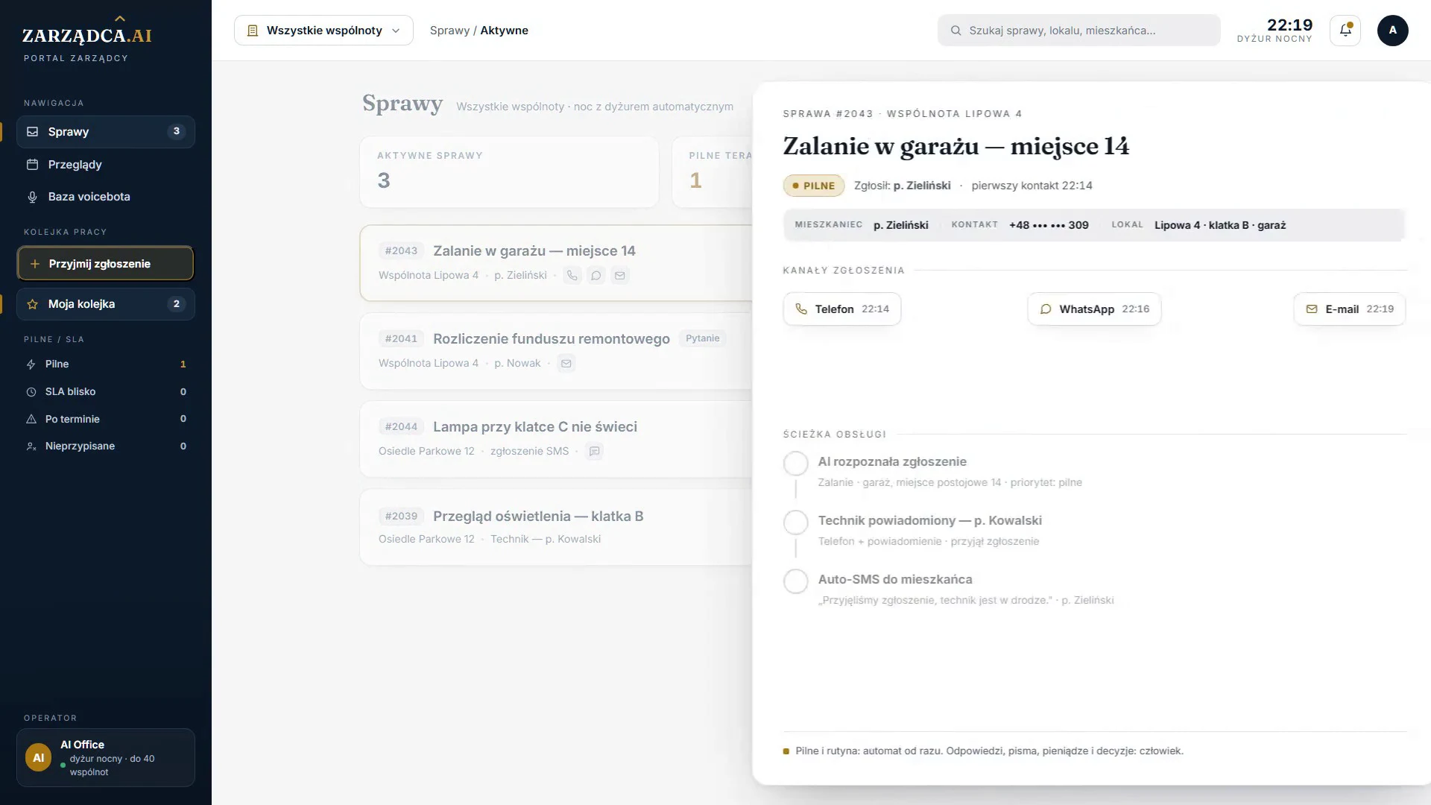The image size is (1431, 805).
Task: Click the building icon in community selector
Action: (253, 31)
